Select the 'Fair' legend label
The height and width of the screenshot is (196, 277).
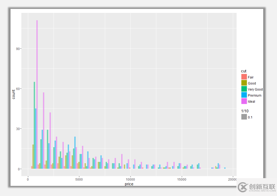point(251,77)
